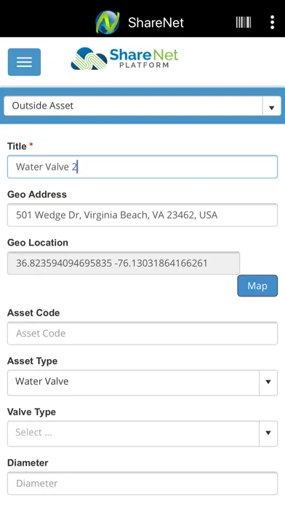Tap the ShareNet globe app icon
Image resolution: width=285 pixels, height=507 pixels.
click(x=108, y=23)
